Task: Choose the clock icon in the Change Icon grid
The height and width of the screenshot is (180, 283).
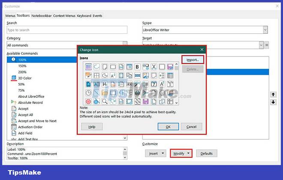Action: tap(88, 93)
